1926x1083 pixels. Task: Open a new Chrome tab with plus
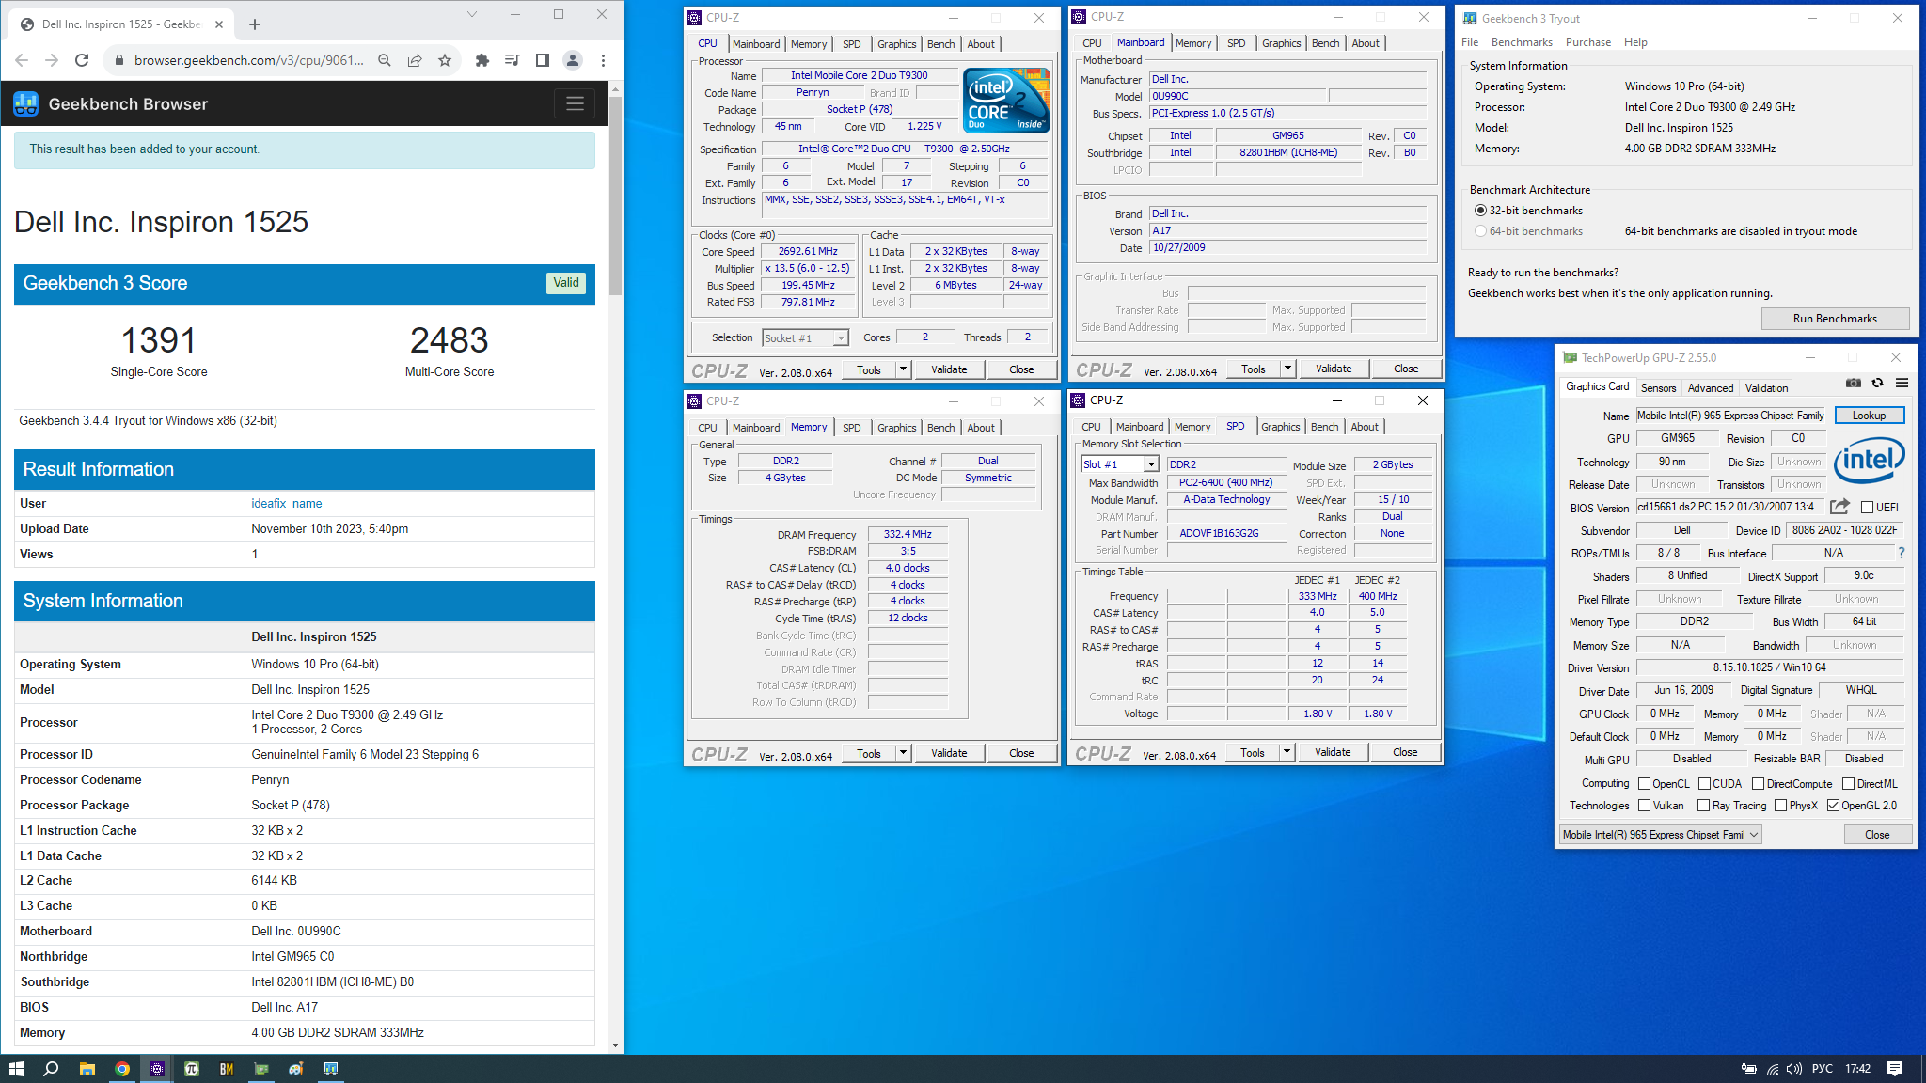click(255, 24)
